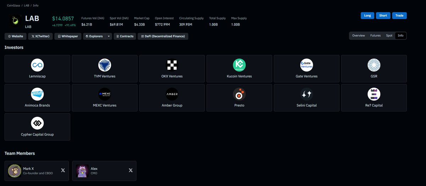Image resolution: width=426 pixels, height=186 pixels.
Task: Click the Cypher Capital Group logo
Action: click(37, 123)
